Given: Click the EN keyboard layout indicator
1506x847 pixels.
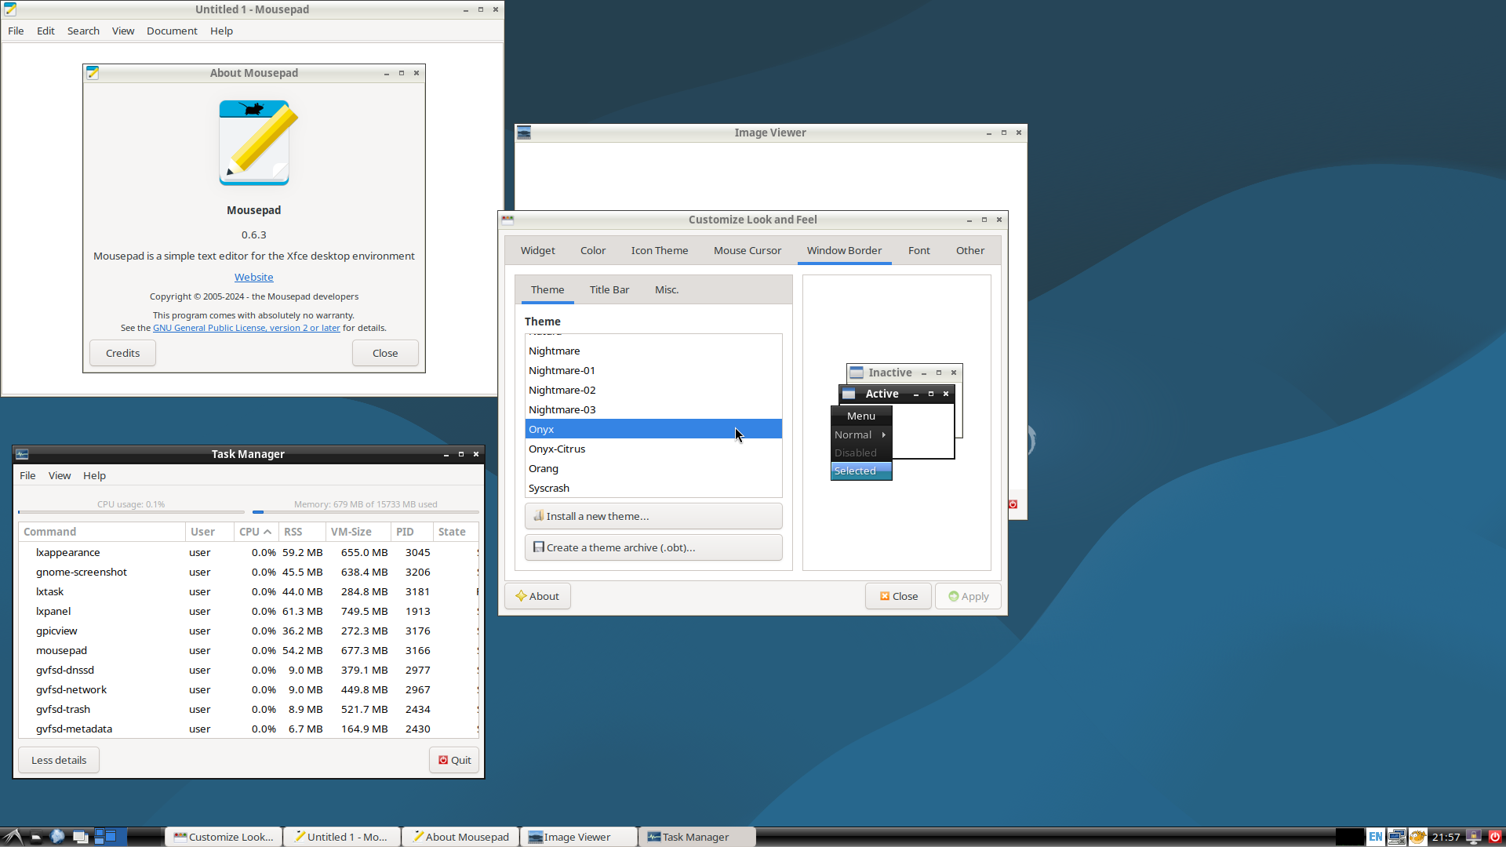Looking at the screenshot, I should 1376,837.
